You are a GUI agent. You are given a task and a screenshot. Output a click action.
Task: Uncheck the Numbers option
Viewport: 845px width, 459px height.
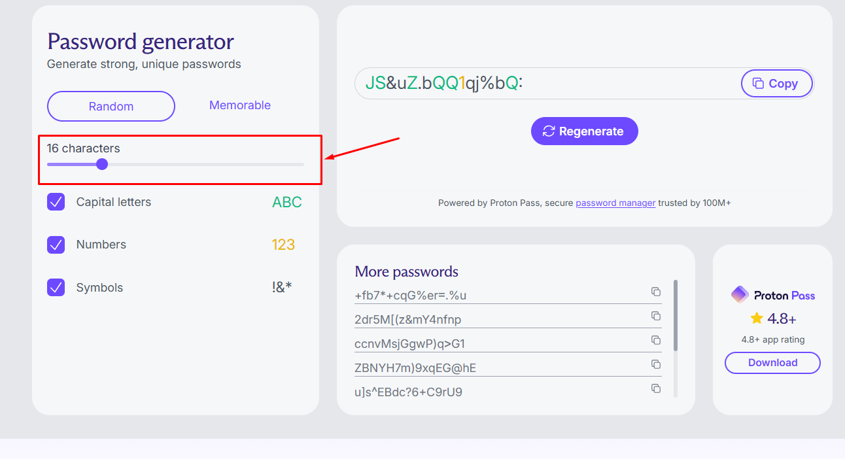tap(56, 244)
